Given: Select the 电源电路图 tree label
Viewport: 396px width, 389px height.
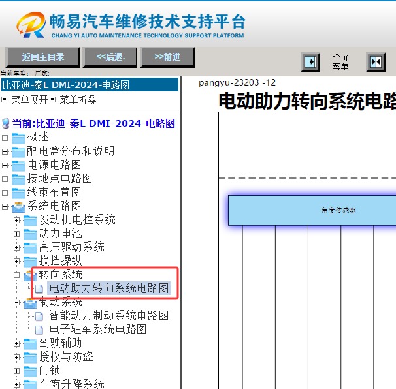Looking at the screenshot, I should (x=54, y=164).
